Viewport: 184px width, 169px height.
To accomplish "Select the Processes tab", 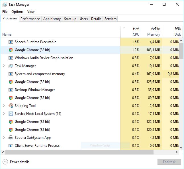I will 10,18.
